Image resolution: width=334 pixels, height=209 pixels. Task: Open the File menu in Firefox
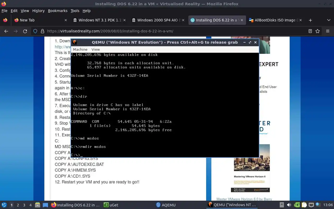[x=4, y=11]
